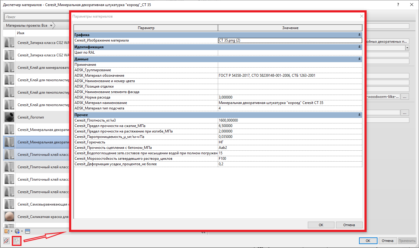
Task: Click the 'Ceresit_Паропроницаемость' value 0,035000
Action: (x=290, y=137)
